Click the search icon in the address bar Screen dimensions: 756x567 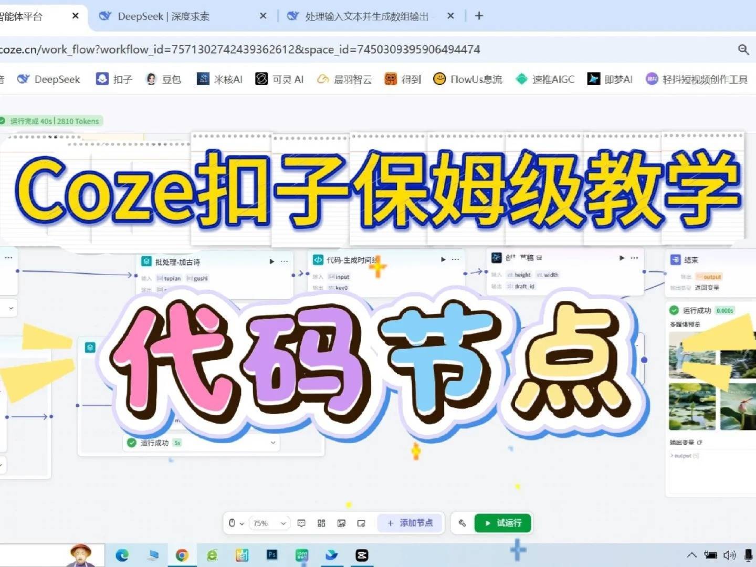[x=743, y=49]
